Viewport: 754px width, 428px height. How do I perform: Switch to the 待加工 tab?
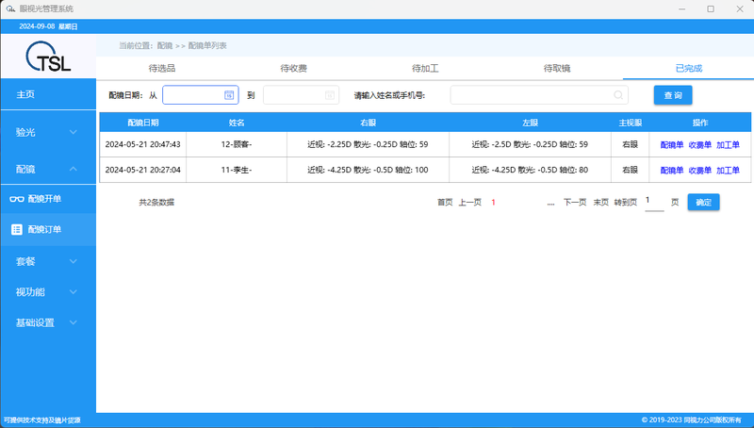[x=425, y=68]
